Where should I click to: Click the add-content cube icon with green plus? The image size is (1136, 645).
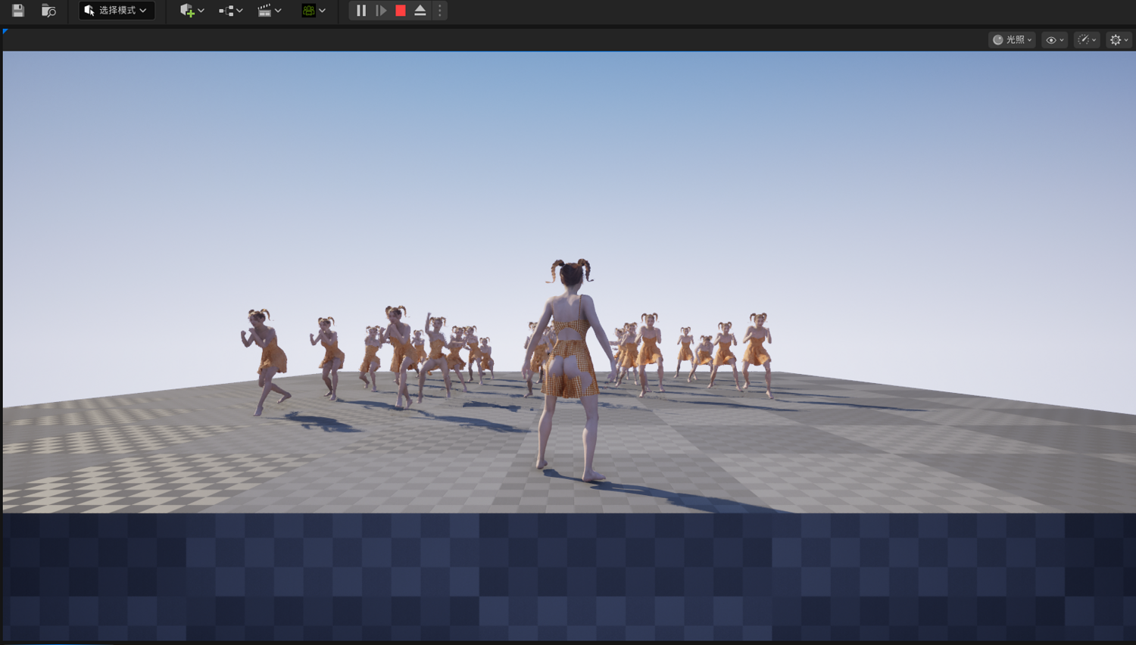tap(187, 11)
